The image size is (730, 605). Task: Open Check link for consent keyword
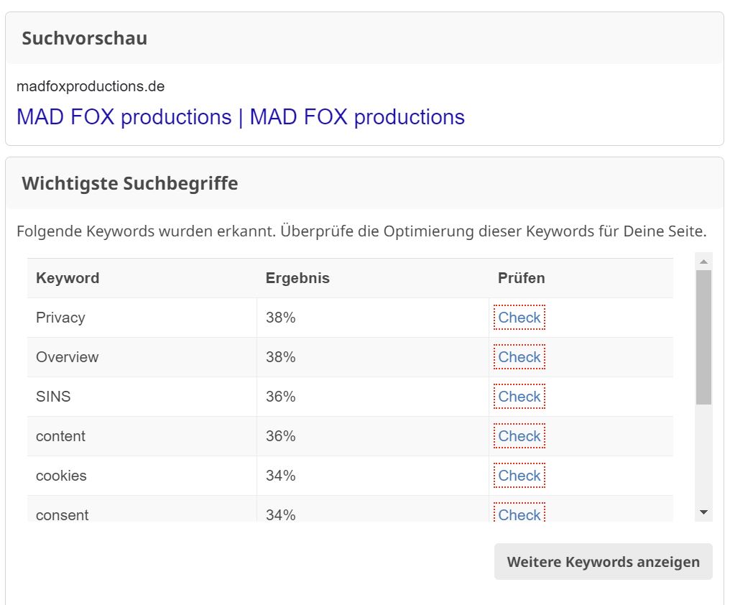click(519, 513)
